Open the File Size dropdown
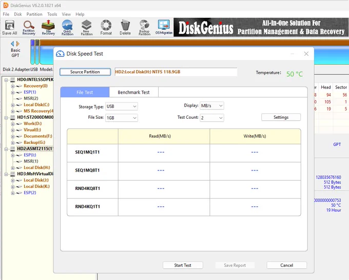Viewport: 349px width, 280px height. click(121, 118)
